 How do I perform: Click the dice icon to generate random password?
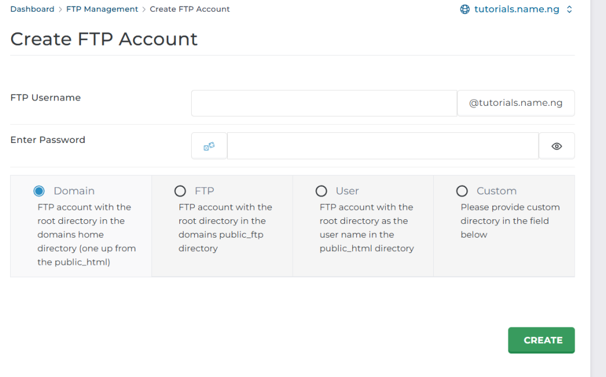click(209, 146)
